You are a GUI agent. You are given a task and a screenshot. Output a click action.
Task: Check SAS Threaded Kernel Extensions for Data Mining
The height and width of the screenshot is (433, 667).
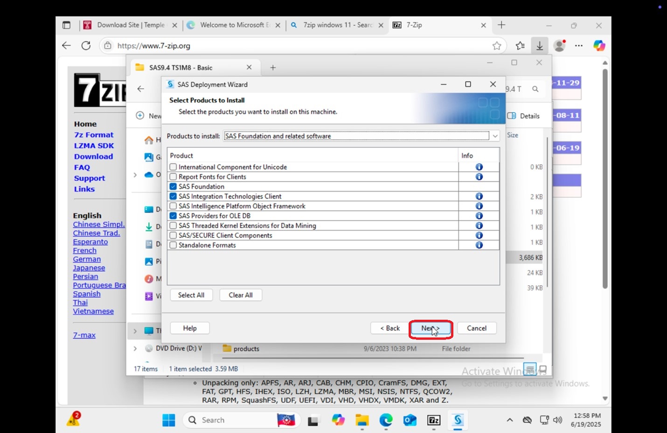point(173,226)
